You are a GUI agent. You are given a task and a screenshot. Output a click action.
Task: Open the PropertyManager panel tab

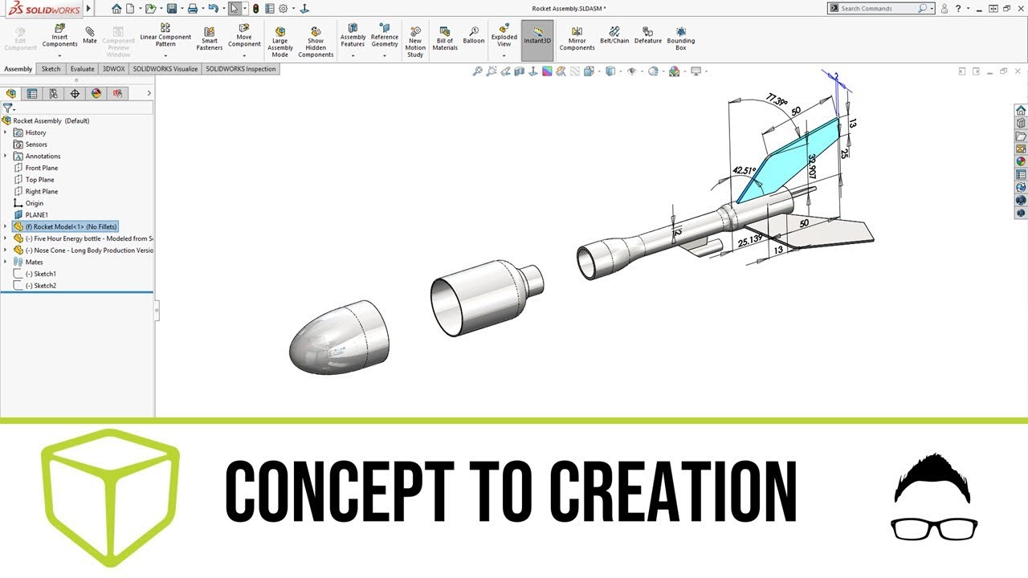(x=32, y=93)
